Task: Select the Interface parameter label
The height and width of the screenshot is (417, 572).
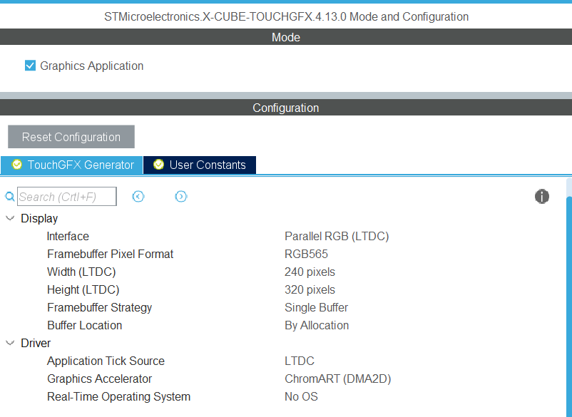Action: (x=68, y=236)
